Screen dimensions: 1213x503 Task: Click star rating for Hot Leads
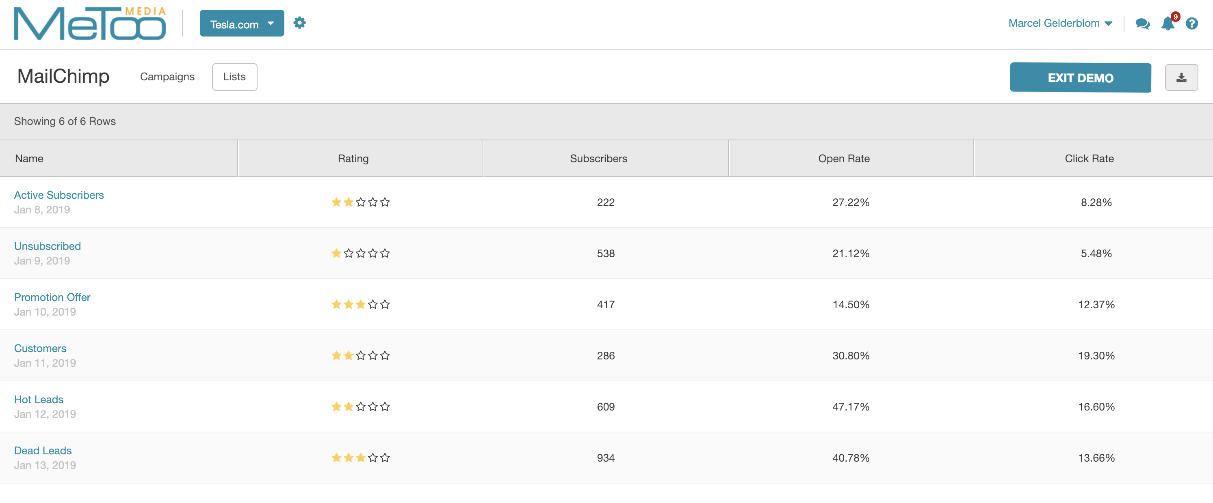360,406
